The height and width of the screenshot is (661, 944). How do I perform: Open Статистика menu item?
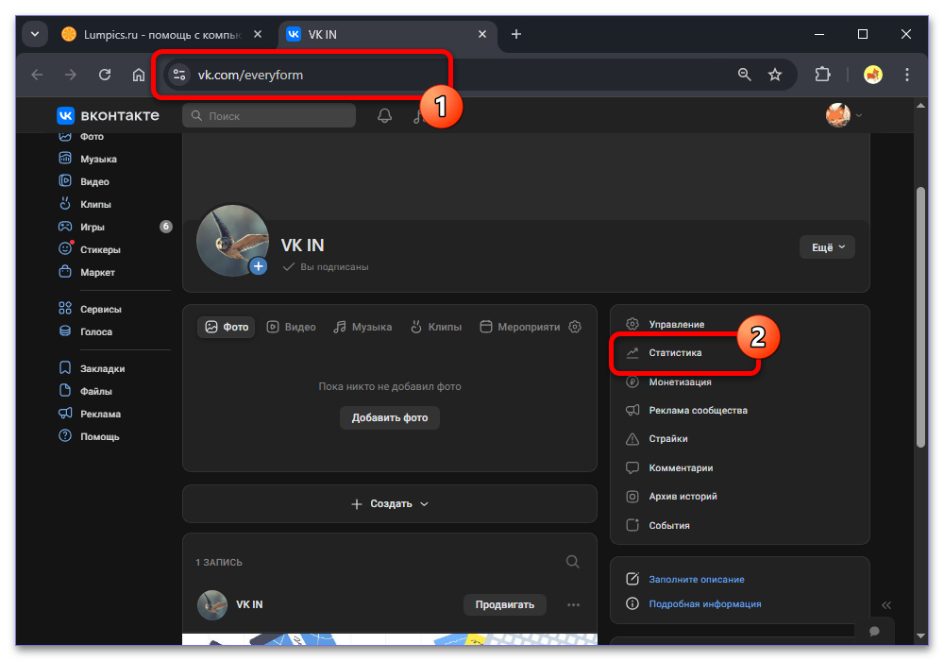[664, 353]
